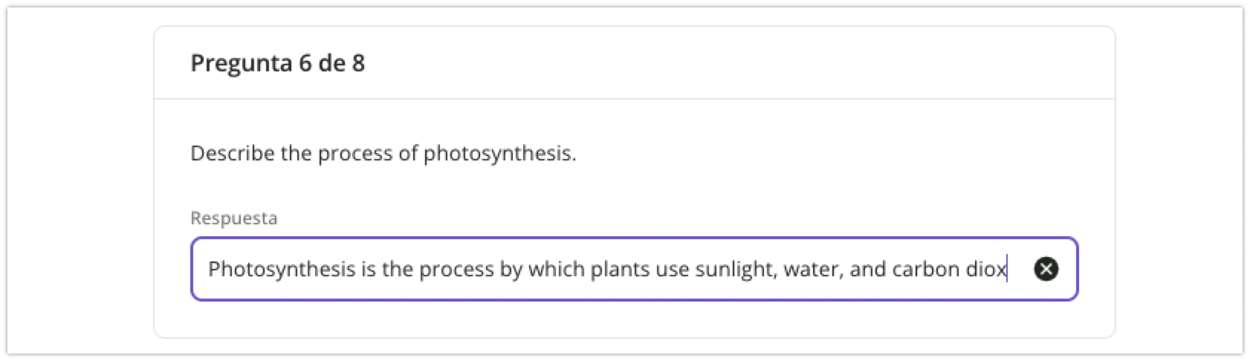
Task: Place cursor on "process" in the answer
Action: click(x=456, y=269)
